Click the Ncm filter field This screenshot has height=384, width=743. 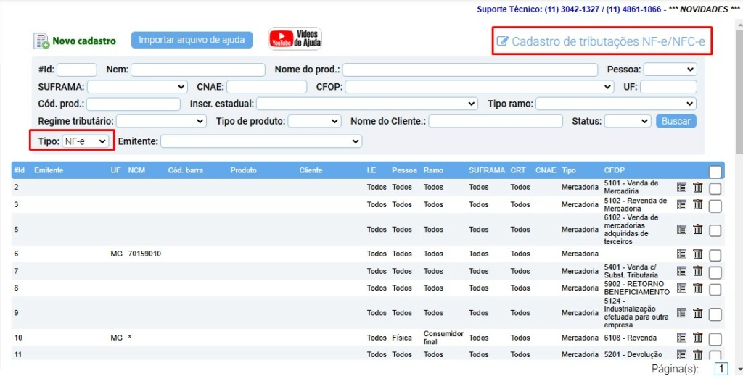click(198, 70)
